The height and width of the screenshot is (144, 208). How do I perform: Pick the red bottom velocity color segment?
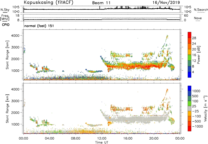click(190, 129)
